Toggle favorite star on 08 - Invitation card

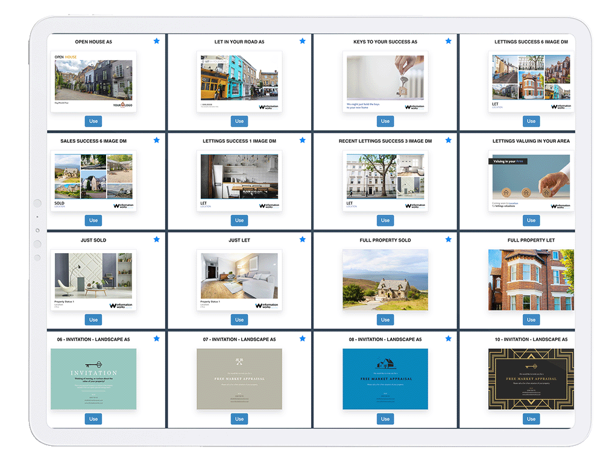448,339
